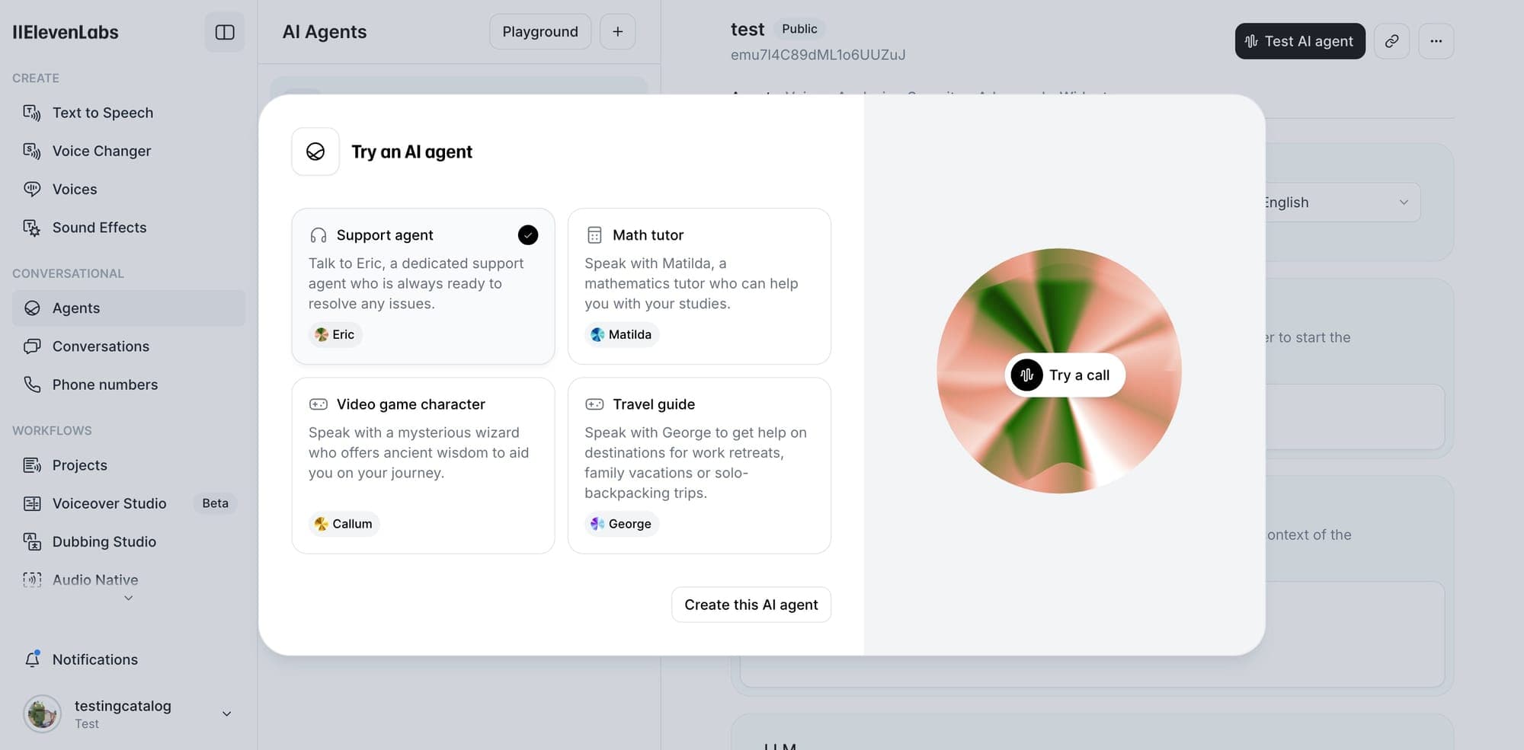Click the testingcatalog profile avatar
This screenshot has width=1524, height=750.
(x=42, y=713)
